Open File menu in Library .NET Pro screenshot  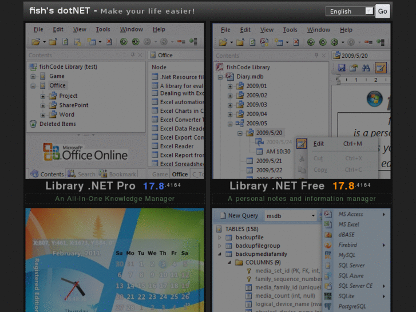(x=38, y=29)
